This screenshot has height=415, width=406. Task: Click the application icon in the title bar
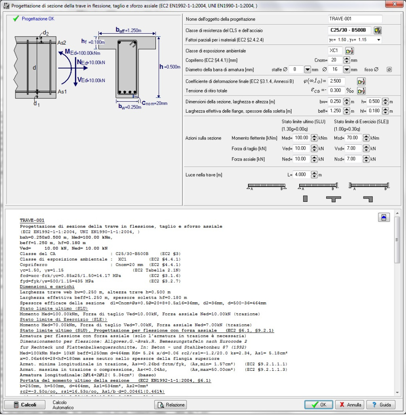[x=6, y=6]
